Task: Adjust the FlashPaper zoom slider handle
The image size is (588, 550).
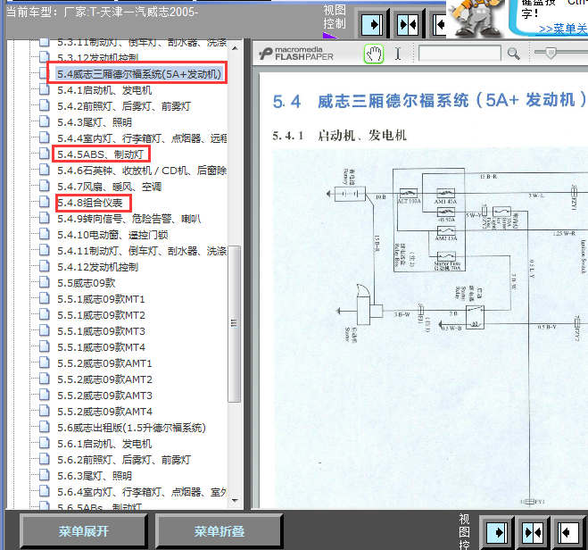Action: point(551,53)
